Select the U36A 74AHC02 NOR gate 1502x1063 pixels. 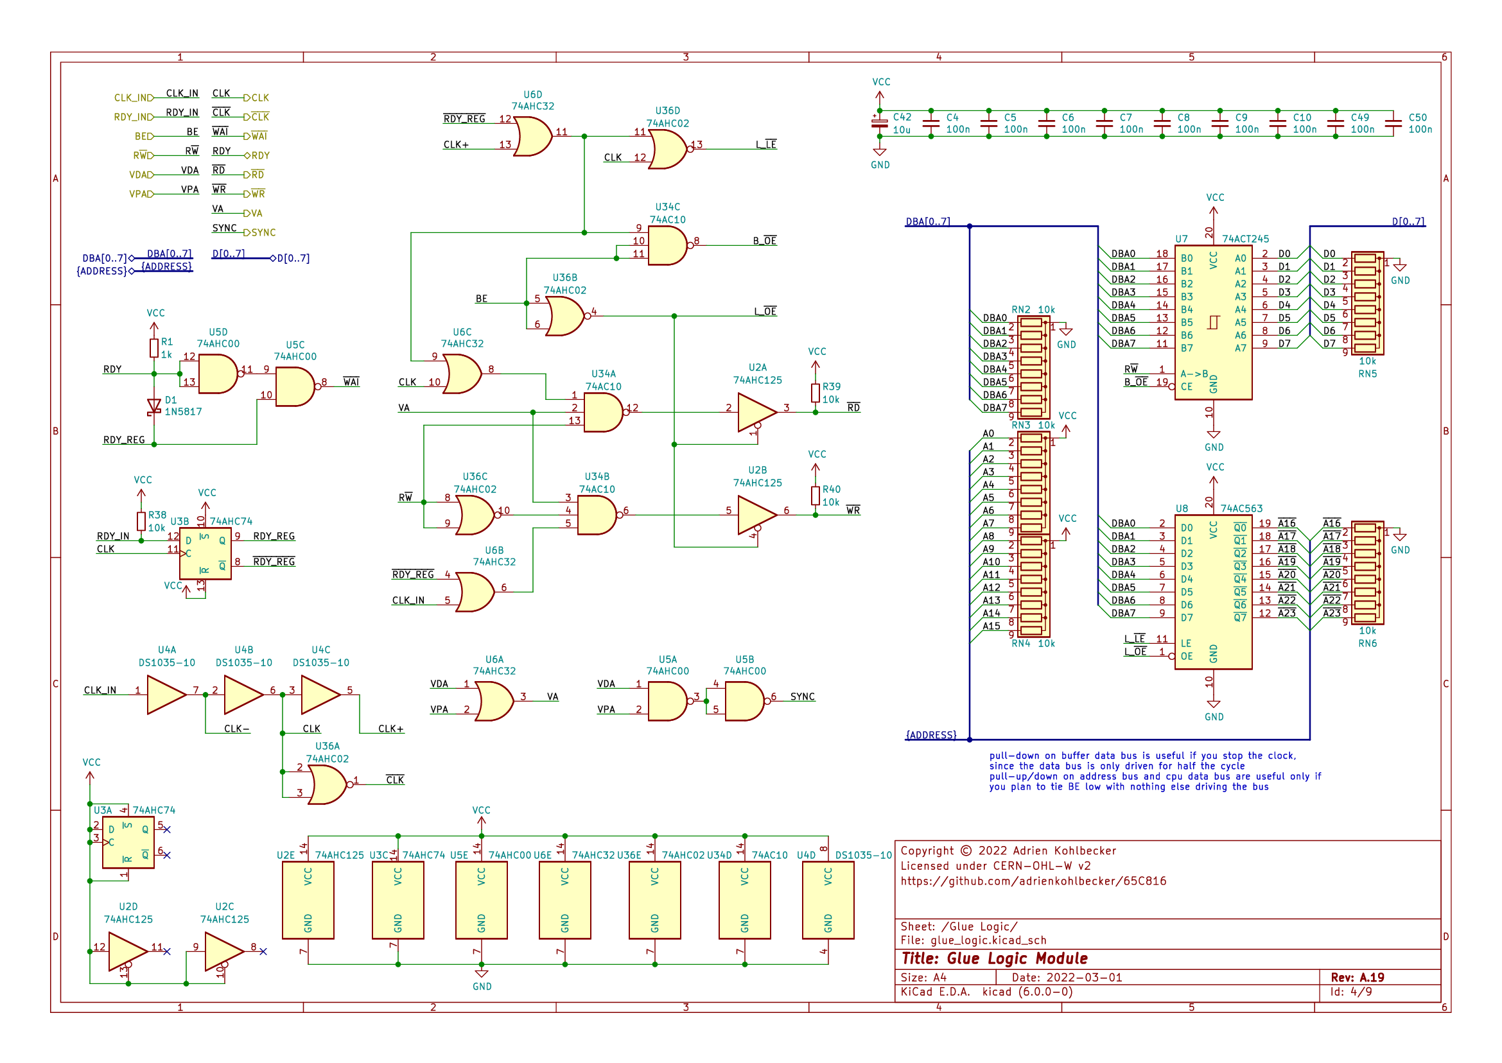coord(329,785)
